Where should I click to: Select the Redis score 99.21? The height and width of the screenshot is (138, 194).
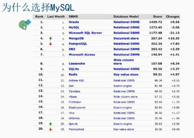pyautogui.click(x=158, y=75)
